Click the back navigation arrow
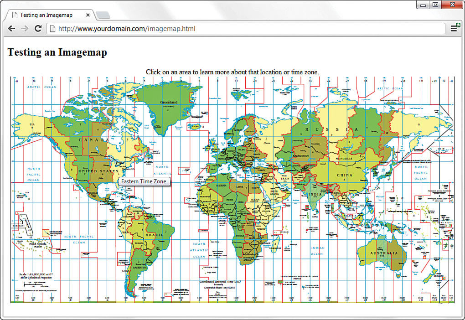 (x=11, y=28)
